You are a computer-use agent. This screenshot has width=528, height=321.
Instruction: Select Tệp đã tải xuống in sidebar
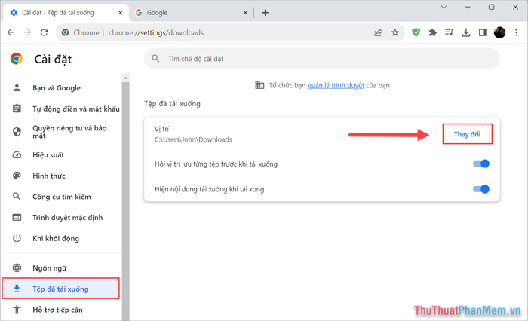pyautogui.click(x=60, y=289)
